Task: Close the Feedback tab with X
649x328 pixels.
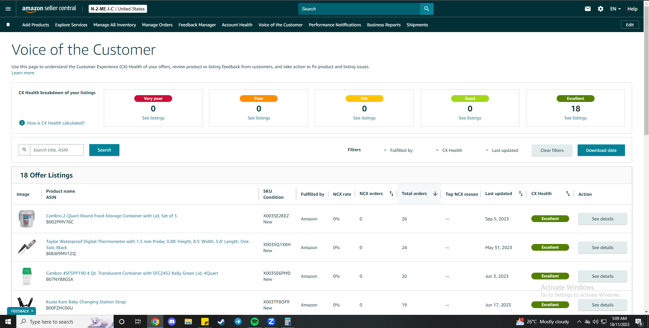Action: pos(32,311)
